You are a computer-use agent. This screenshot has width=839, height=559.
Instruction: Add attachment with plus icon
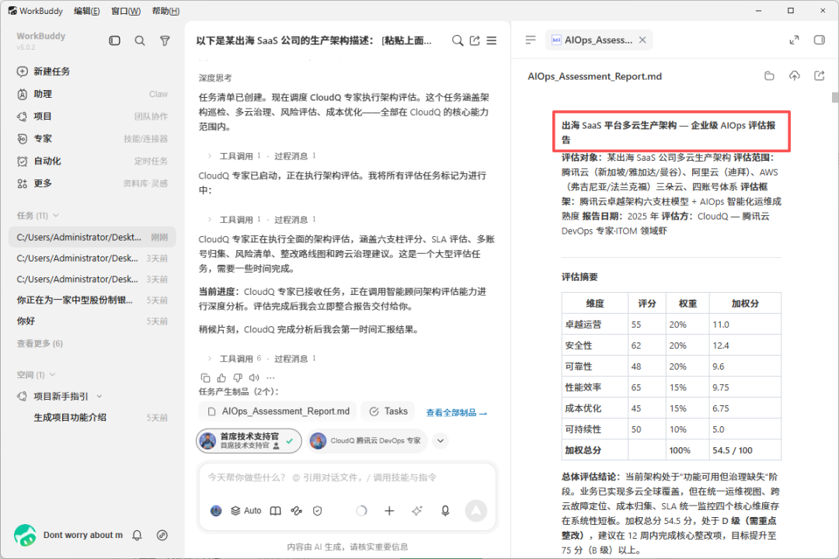tap(389, 511)
